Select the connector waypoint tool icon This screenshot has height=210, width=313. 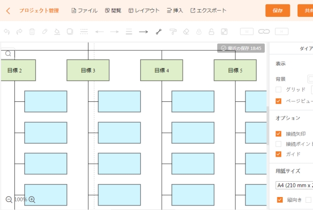click(x=158, y=32)
